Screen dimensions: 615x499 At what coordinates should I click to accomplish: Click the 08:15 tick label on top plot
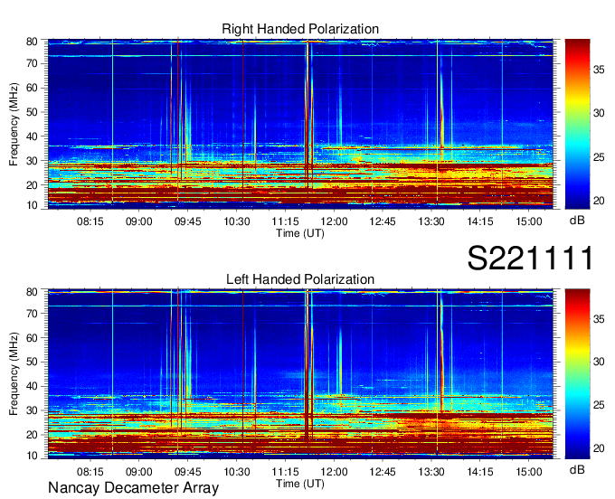90,221
